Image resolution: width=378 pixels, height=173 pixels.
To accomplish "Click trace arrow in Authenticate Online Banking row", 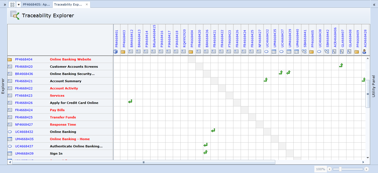I will (205, 145).
